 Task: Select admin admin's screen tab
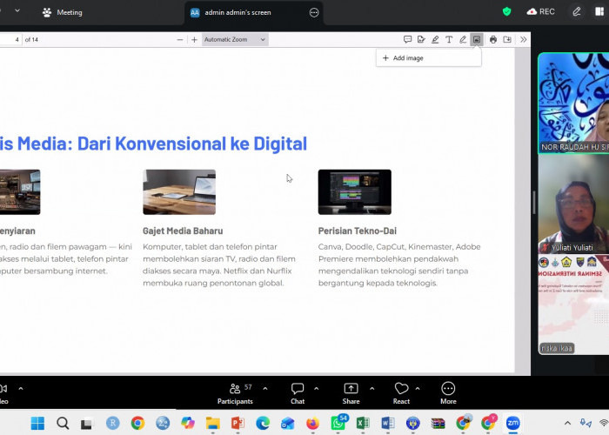coord(238,12)
